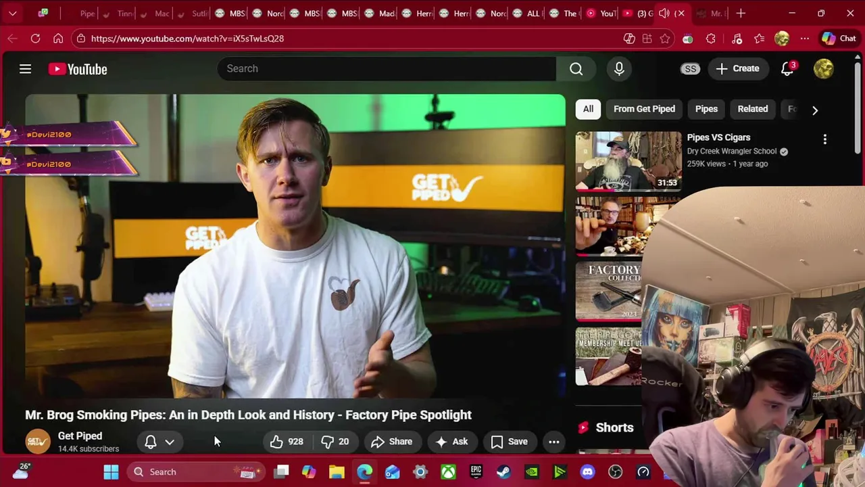Screen dimensions: 865x487
Task: Open Steam from the taskbar
Action: [504, 471]
